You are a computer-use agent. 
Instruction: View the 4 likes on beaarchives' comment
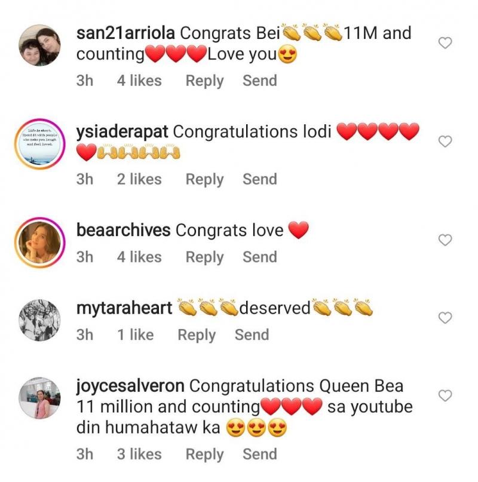point(139,257)
